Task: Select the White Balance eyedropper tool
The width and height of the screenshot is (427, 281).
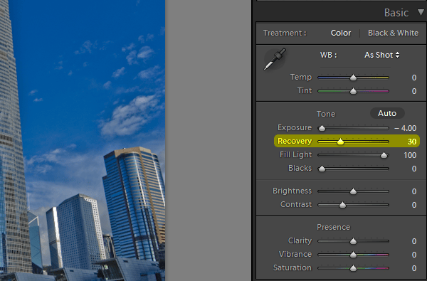Action: pos(275,59)
